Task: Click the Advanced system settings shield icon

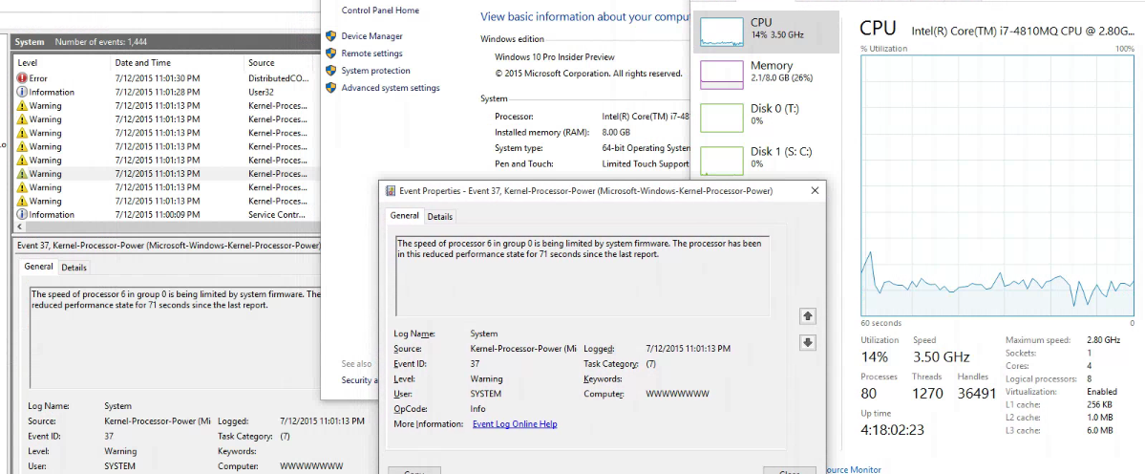Action: [x=330, y=88]
